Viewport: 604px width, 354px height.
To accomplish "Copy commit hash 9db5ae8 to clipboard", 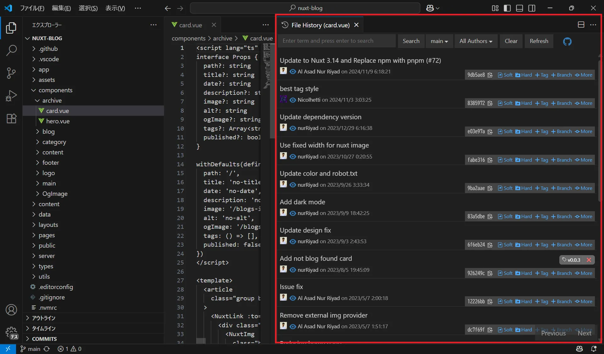I will pos(490,75).
